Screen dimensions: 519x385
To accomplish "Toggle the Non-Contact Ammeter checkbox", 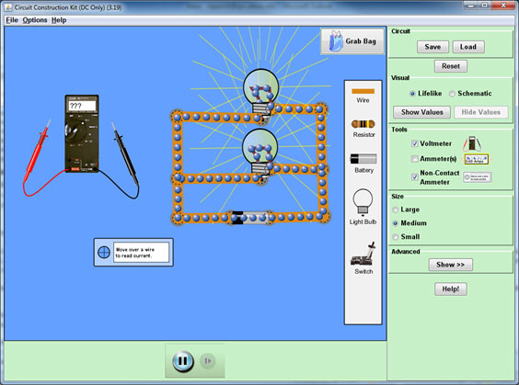I will pyautogui.click(x=414, y=177).
